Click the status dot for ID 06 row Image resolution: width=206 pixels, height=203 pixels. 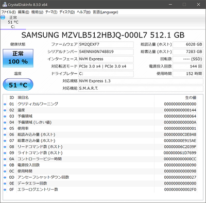[5, 134]
